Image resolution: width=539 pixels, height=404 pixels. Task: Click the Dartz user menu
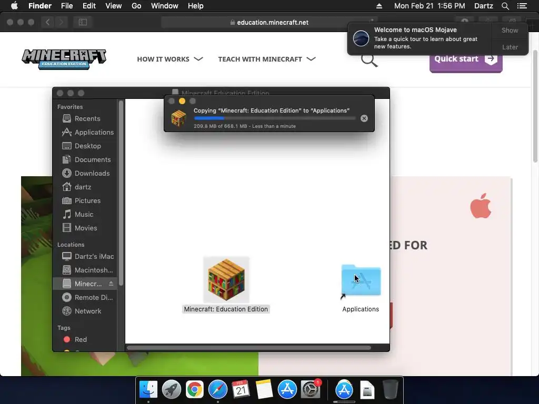pos(483,6)
